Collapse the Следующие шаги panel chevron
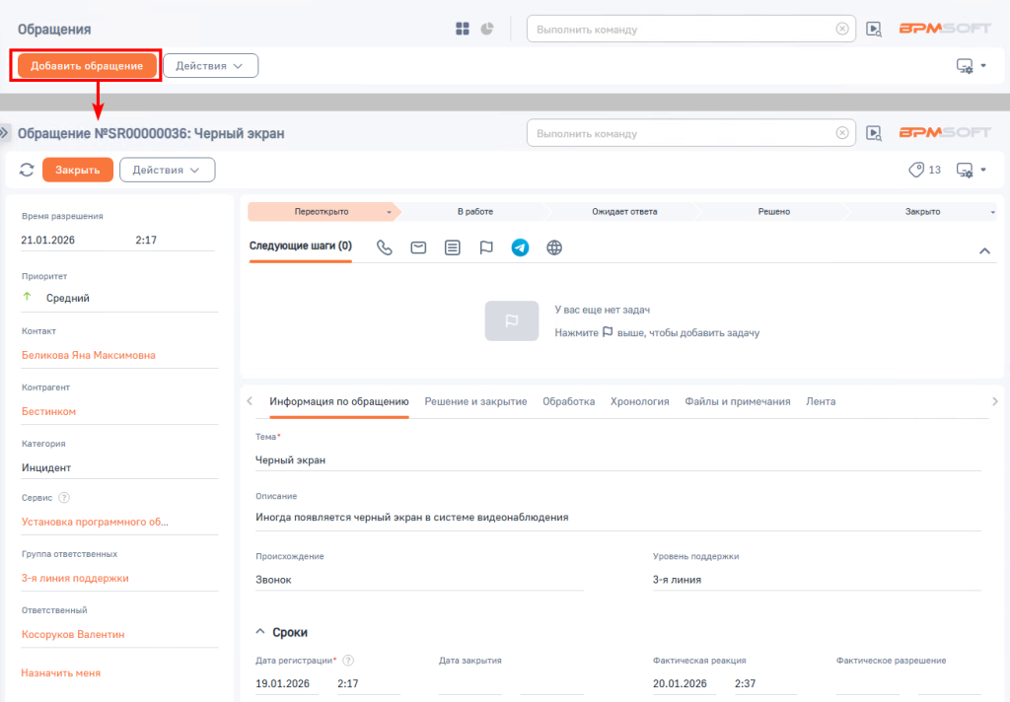The width and height of the screenshot is (1010, 702). pos(984,250)
